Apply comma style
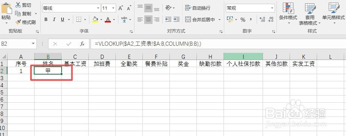The image size is (346, 136). (x=251, y=19)
